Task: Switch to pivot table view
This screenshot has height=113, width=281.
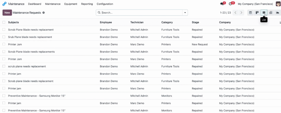Action: pos(271,13)
